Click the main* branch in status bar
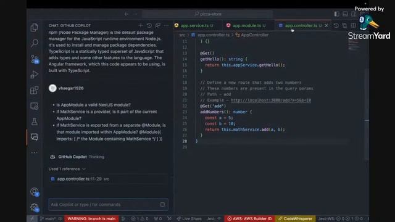The height and width of the screenshot is (222, 395). pos(48,219)
